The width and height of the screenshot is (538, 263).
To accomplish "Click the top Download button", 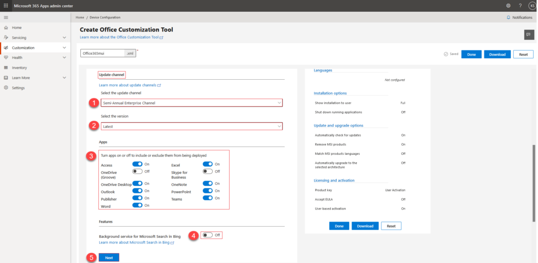I will 498,55.
